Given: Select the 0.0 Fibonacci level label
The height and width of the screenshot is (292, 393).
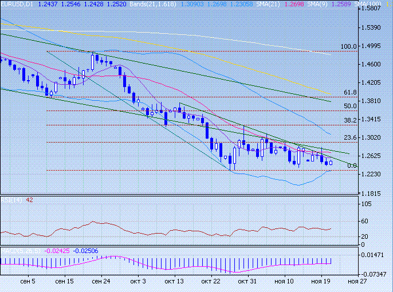Looking at the screenshot, I should 352,165.
